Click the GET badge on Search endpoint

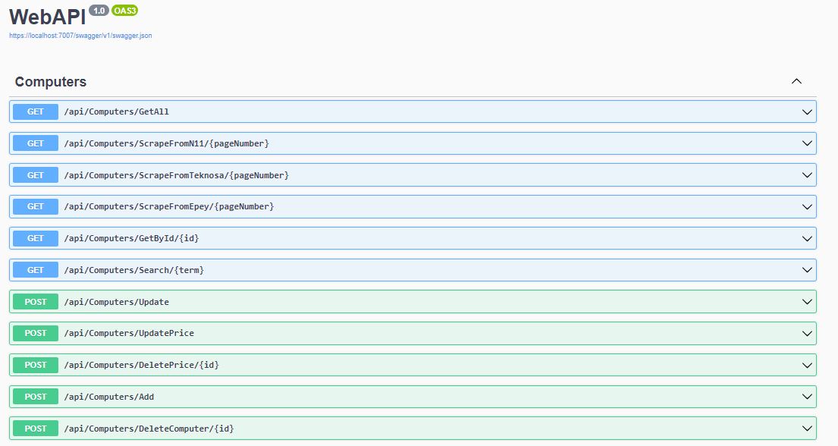(x=34, y=269)
